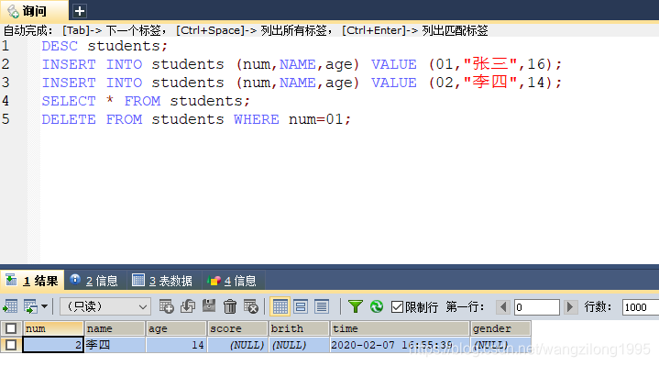
Task: Click the cancel changes icon
Action: click(251, 306)
